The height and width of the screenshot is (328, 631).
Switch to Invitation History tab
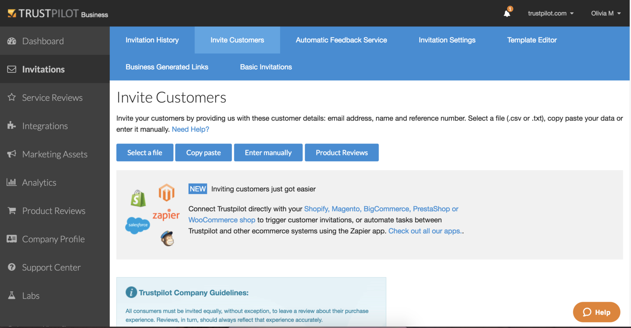[152, 40]
